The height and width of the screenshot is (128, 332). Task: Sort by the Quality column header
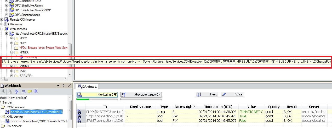274,107
